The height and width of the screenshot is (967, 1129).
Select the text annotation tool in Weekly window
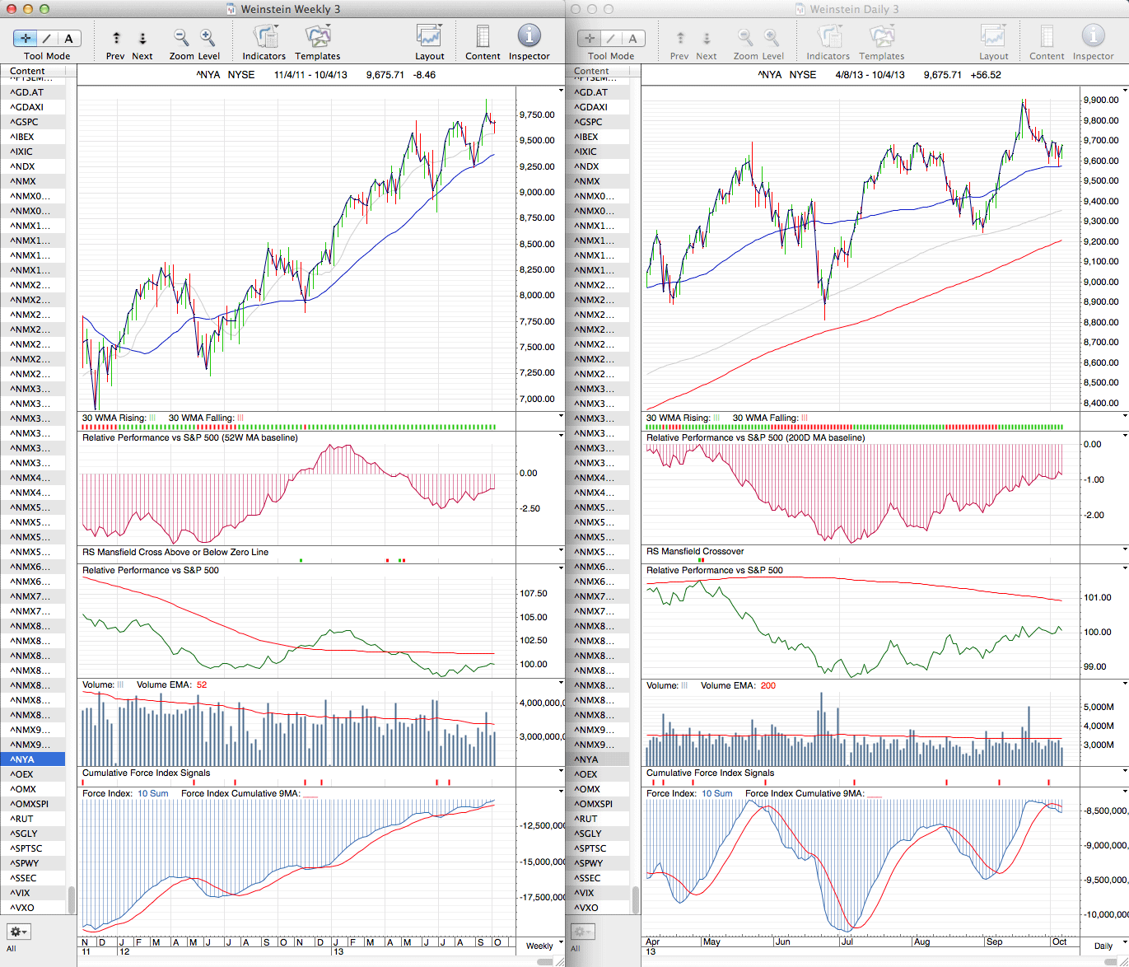(x=68, y=38)
